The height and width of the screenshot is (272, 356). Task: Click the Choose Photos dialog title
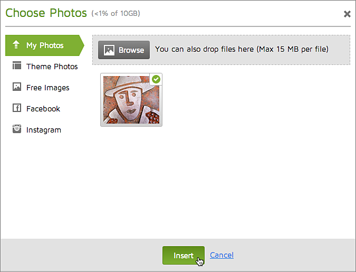[x=46, y=13]
